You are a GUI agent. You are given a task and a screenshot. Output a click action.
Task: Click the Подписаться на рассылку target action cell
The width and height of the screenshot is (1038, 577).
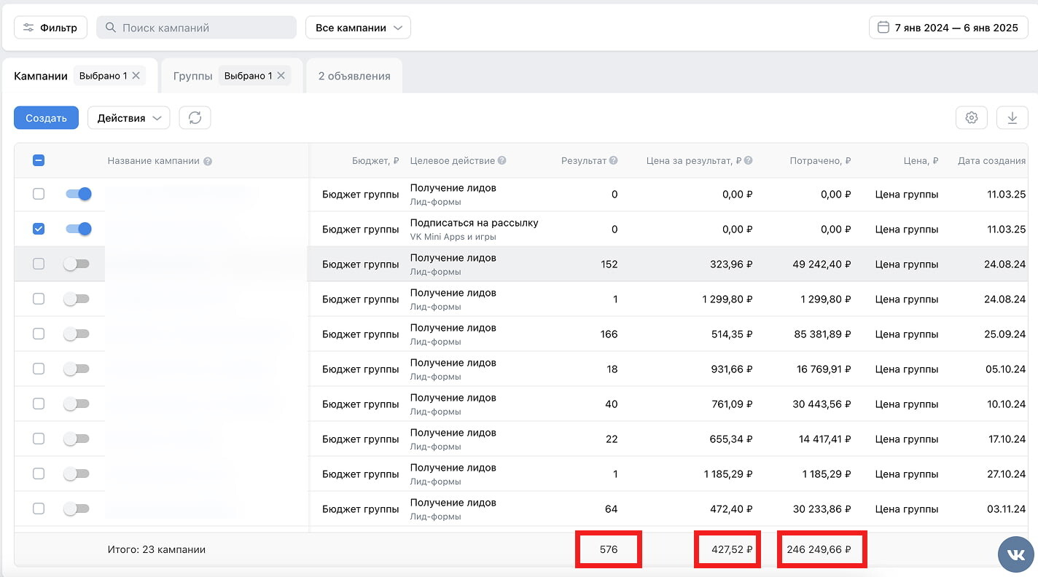click(475, 223)
